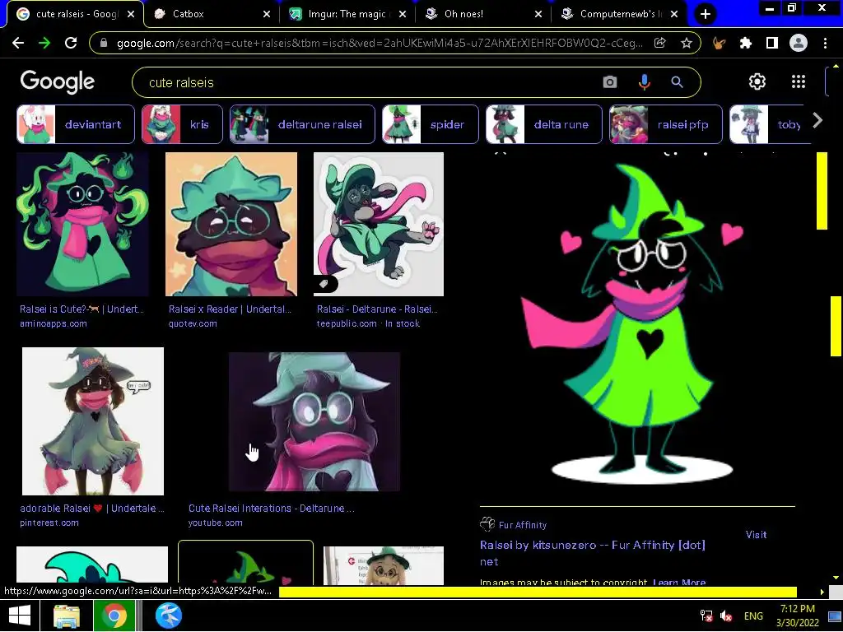
Task: Open 'Cute Ralsei Interations - Deltarune' link
Action: point(272,508)
